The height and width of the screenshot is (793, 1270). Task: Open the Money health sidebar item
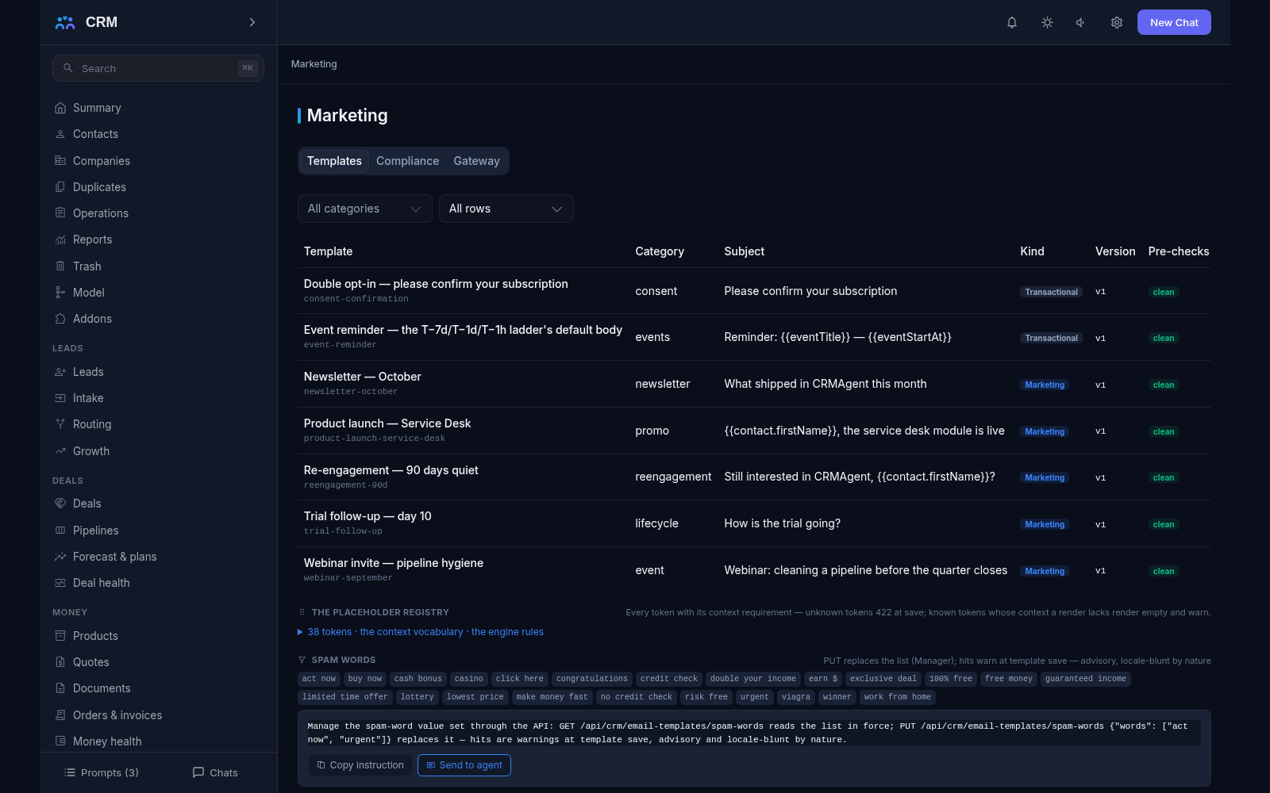158,741
